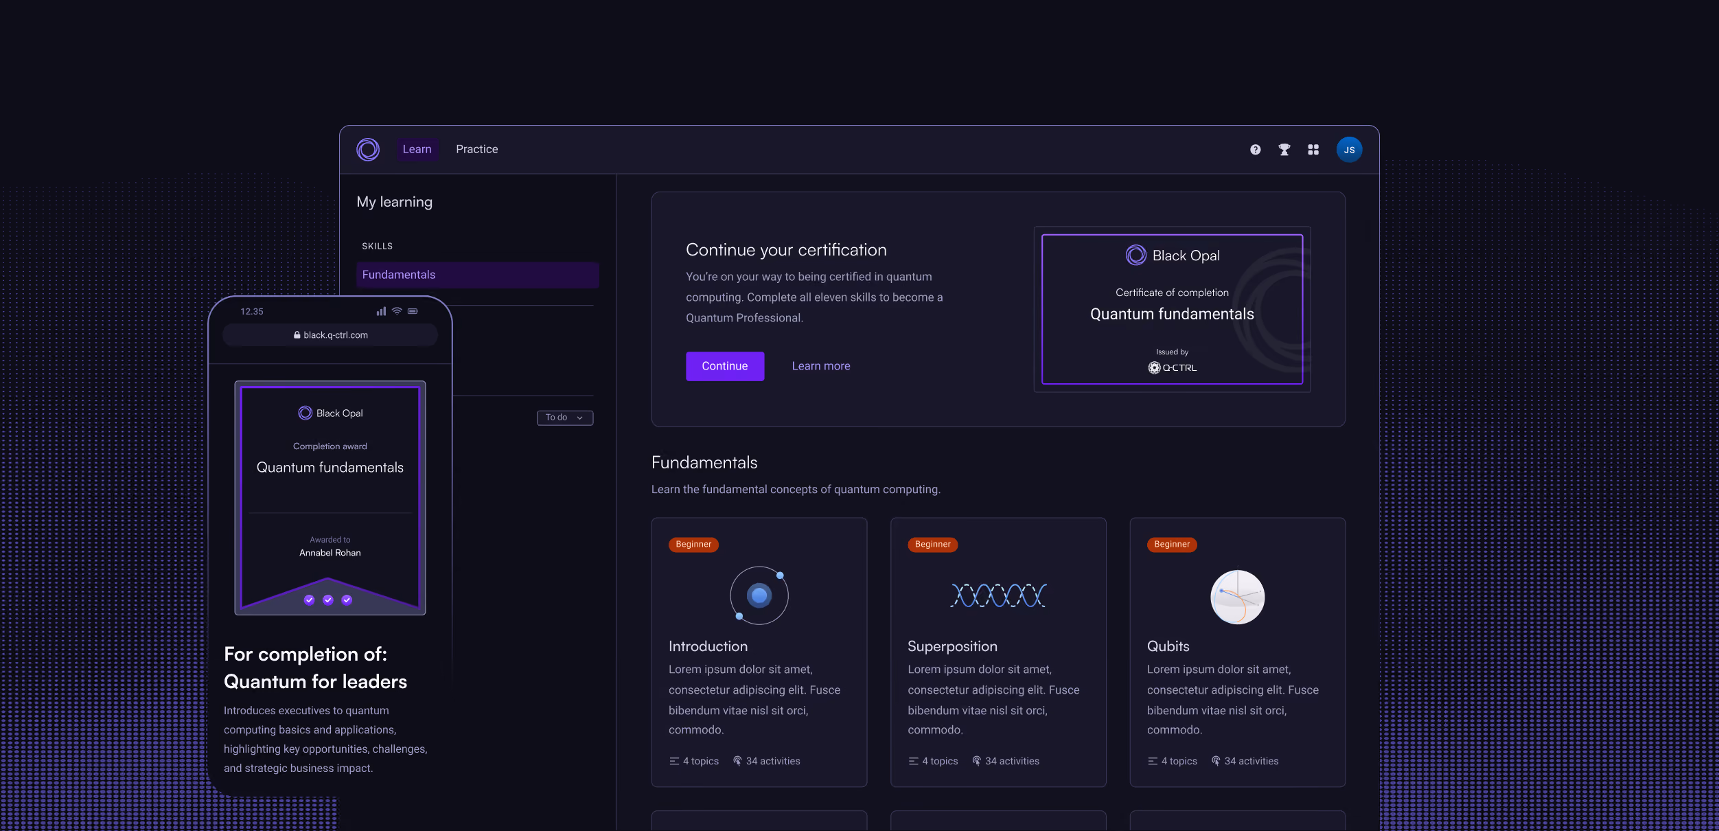This screenshot has width=1719, height=831.
Task: Click the Introduction atom illustration
Action: [759, 595]
